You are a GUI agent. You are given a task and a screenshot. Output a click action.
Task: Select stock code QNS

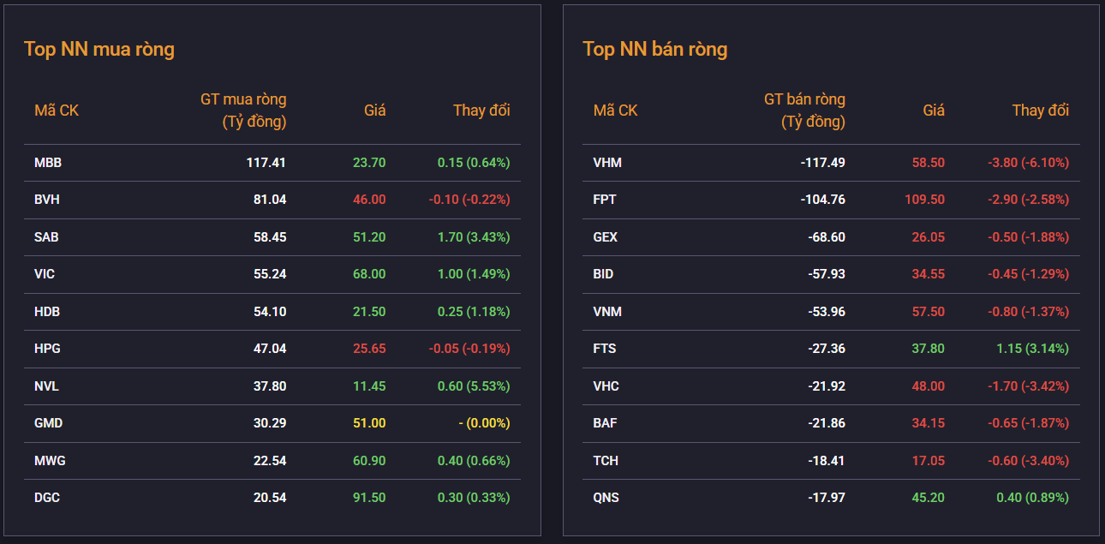(606, 498)
